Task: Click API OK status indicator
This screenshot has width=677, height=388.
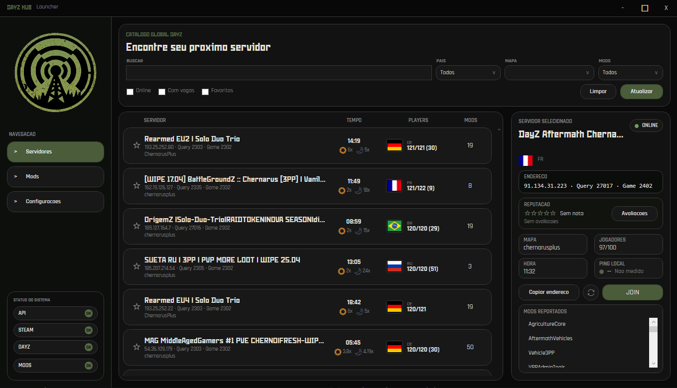Action: point(89,313)
